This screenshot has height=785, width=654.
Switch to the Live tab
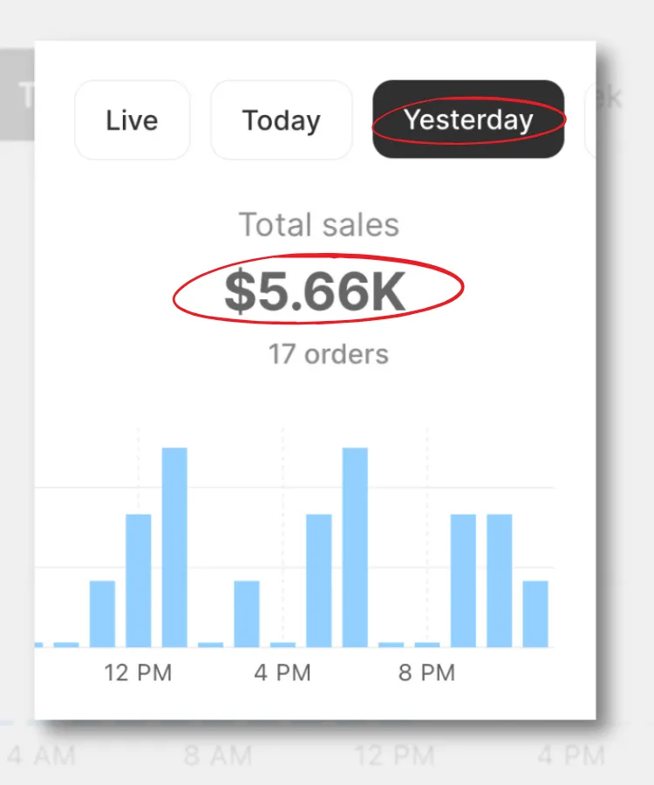pos(132,120)
